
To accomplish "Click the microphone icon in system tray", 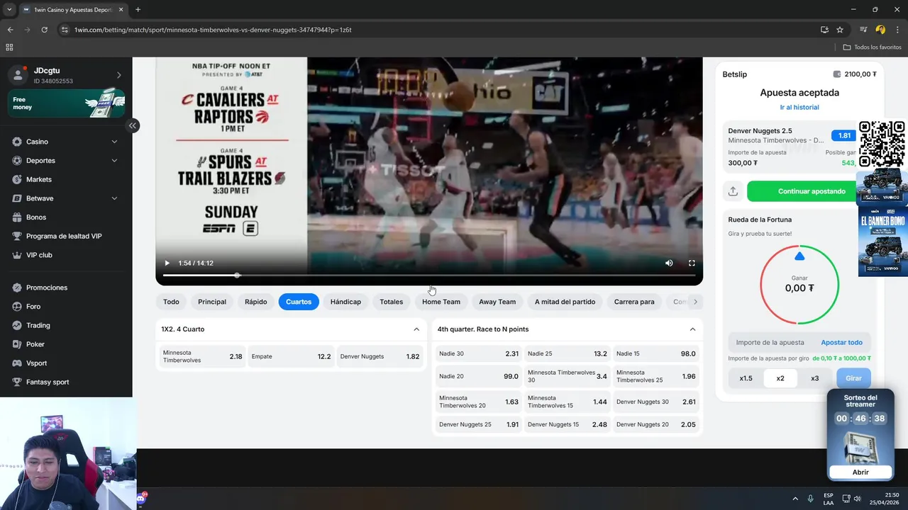I will tap(810, 499).
